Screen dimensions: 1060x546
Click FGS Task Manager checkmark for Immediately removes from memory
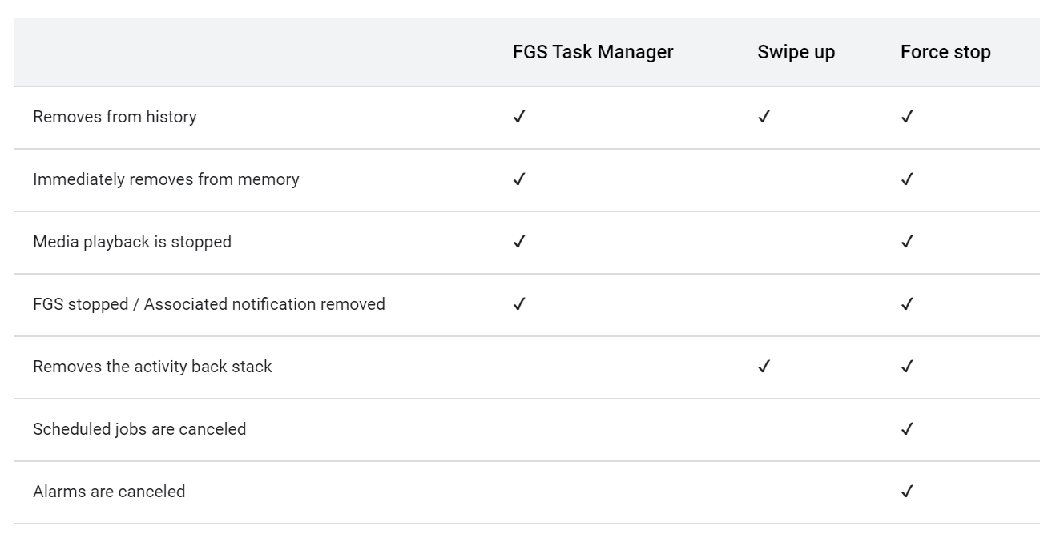519,179
